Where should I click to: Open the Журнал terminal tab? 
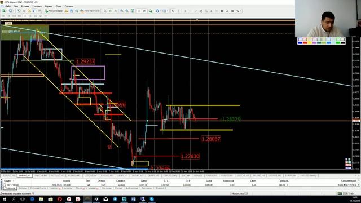160,188
